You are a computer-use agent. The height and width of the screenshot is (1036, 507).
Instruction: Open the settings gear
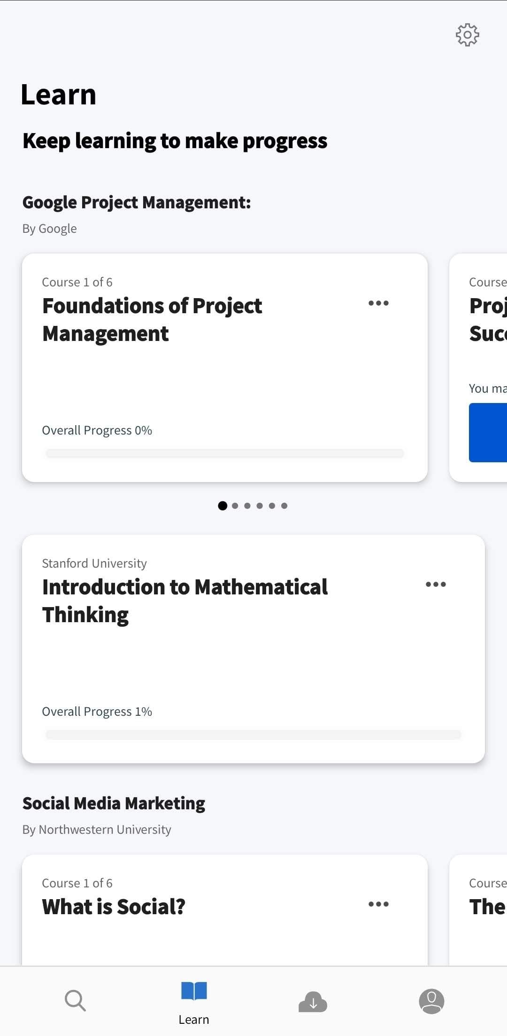(468, 34)
